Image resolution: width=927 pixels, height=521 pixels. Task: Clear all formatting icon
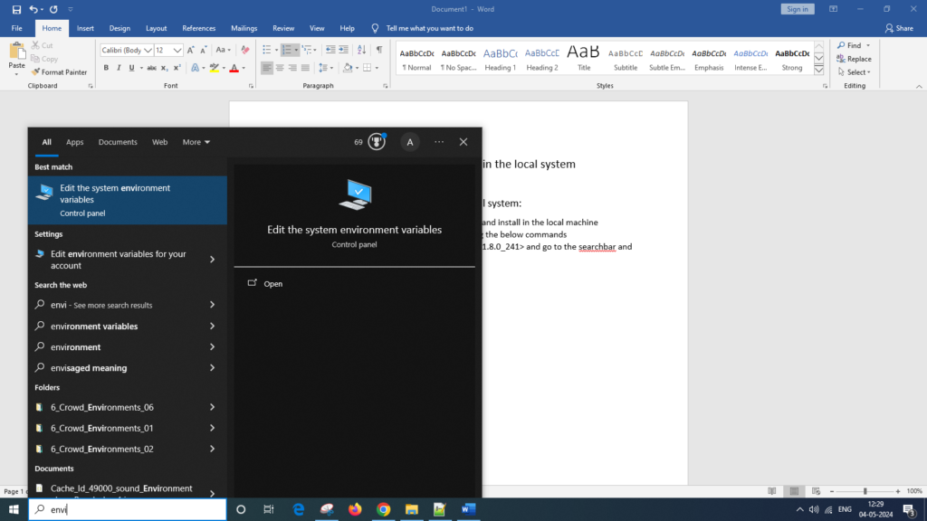(x=244, y=51)
